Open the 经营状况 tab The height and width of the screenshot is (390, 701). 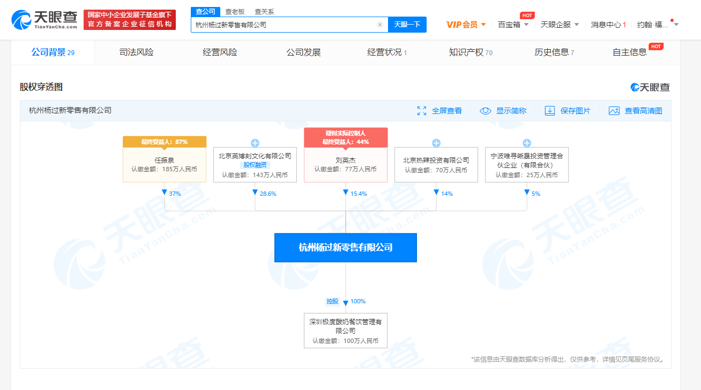coord(387,52)
